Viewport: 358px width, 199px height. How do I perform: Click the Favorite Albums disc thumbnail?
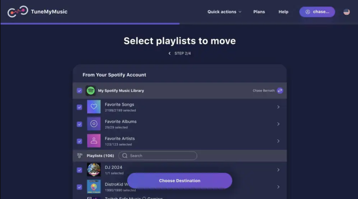(x=94, y=124)
